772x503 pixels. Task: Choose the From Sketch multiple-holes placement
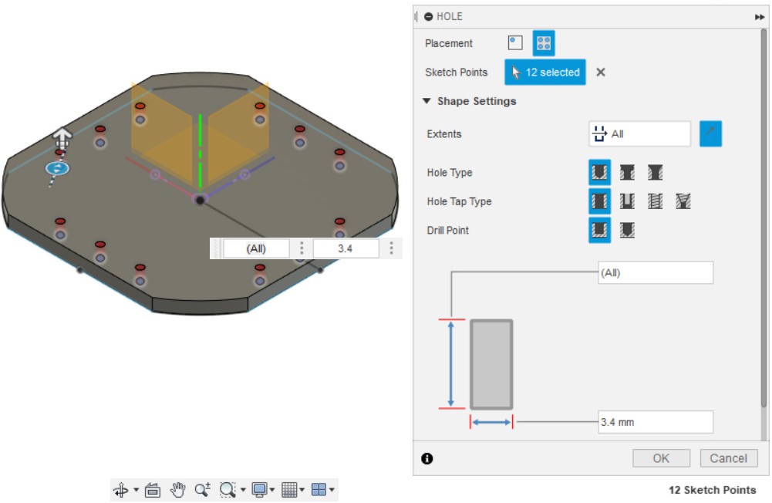544,43
